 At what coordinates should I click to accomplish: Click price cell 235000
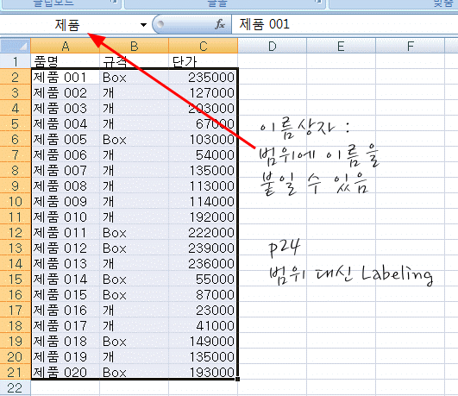pos(204,77)
